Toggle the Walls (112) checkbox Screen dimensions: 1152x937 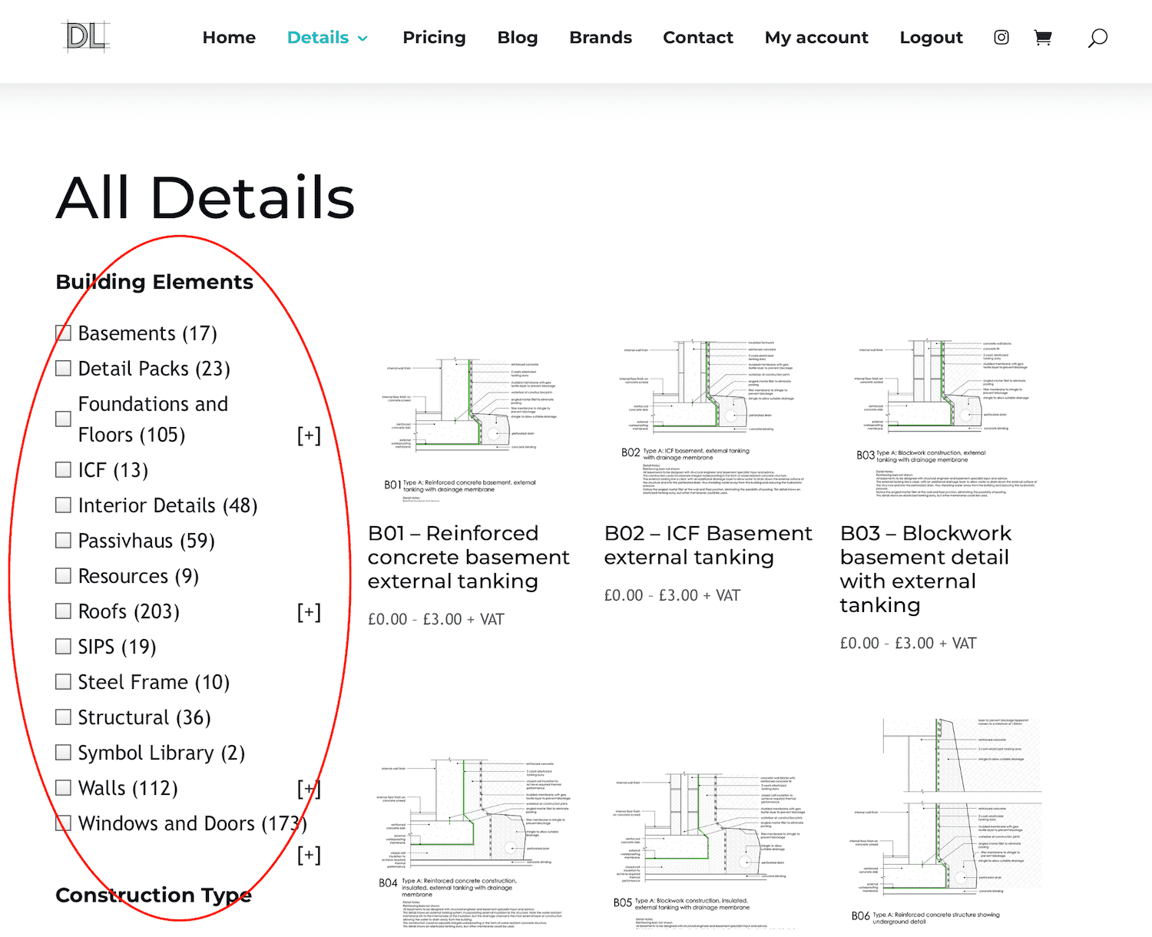click(64, 788)
